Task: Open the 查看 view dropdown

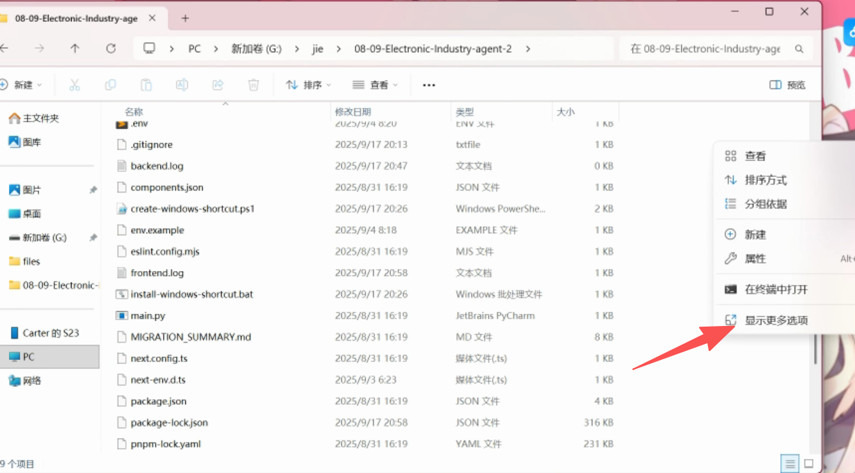Action: [375, 85]
